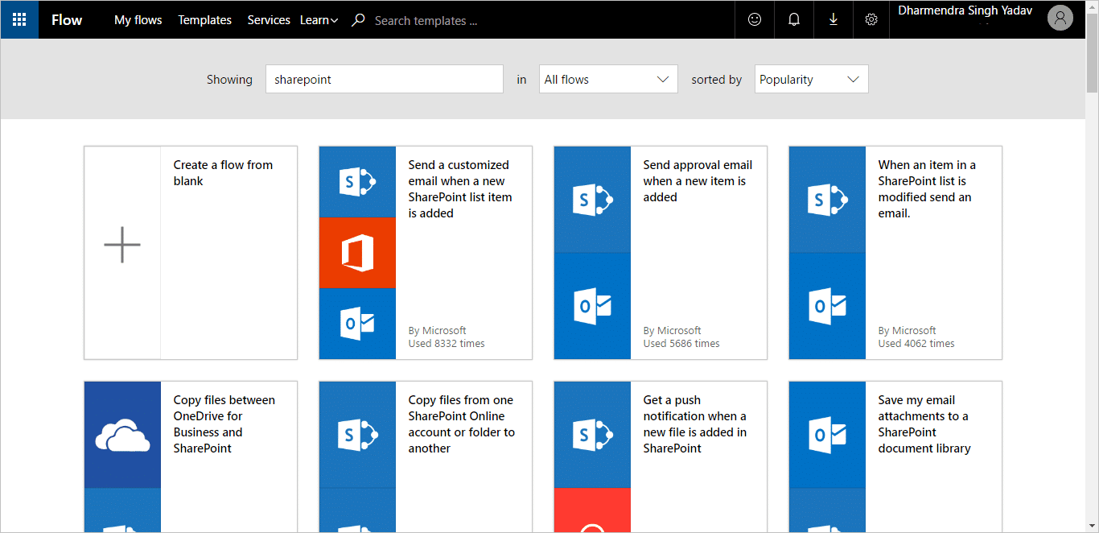Open Dharmendra Singh Yadav account name
Screen dimensions: 1099x533
(x=965, y=11)
